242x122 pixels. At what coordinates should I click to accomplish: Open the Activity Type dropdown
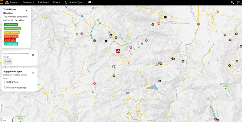(77, 2)
